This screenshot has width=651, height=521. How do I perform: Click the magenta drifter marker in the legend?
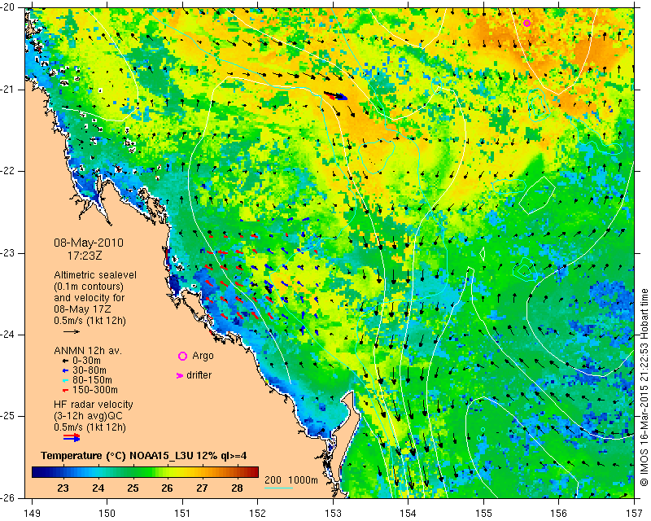[180, 375]
